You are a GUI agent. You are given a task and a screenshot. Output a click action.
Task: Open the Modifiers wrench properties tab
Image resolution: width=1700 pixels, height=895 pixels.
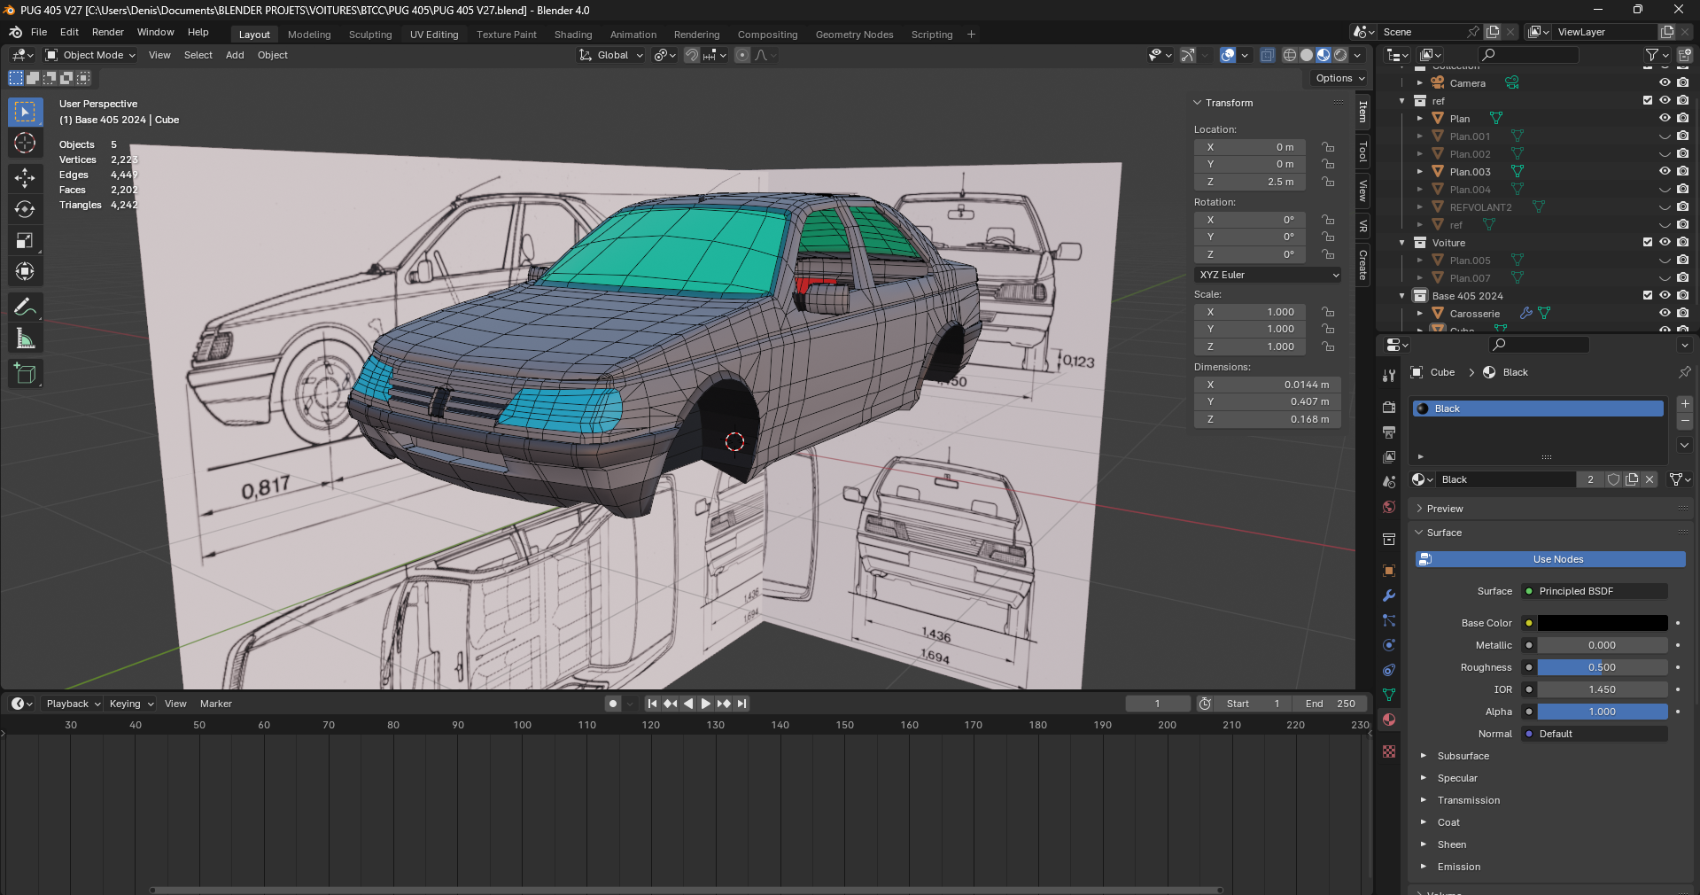pyautogui.click(x=1389, y=595)
